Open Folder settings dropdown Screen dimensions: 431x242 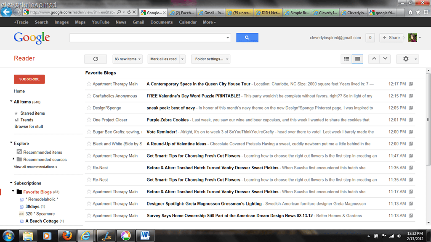[210, 59]
